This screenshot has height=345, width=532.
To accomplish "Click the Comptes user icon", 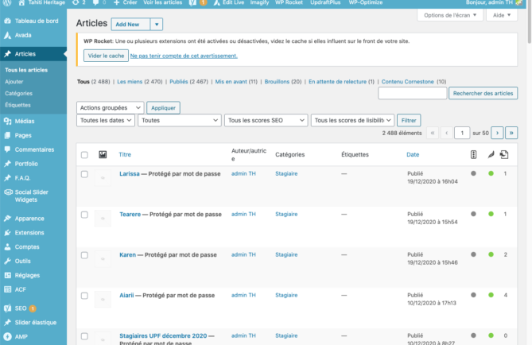I will pos(7,247).
